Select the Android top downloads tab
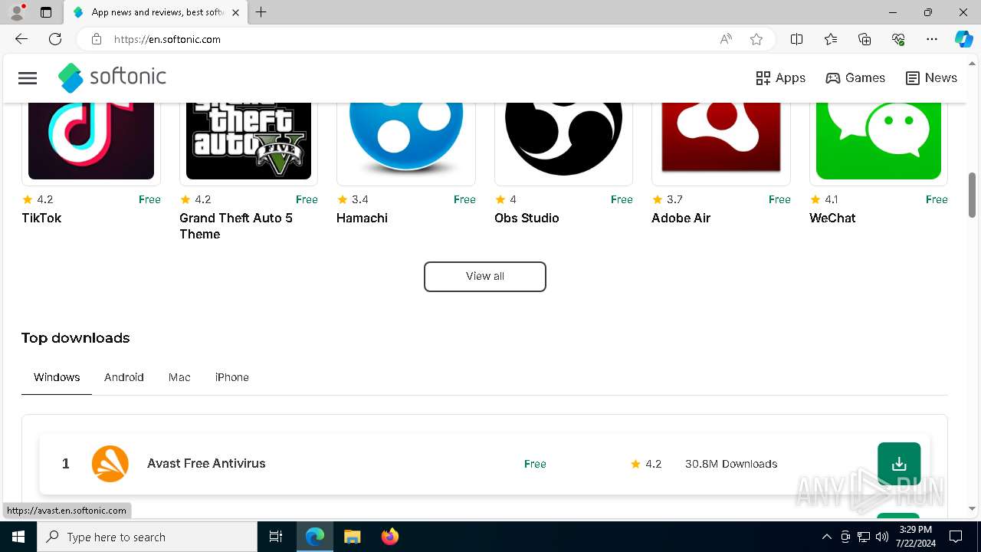 [124, 377]
